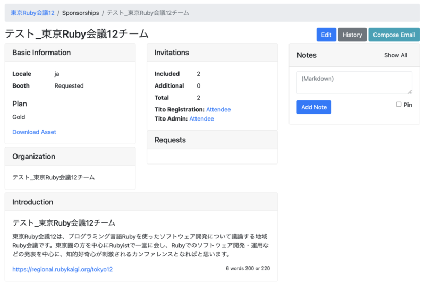425x284 pixels.
Task: Click the Requests panel header
Action: [212, 140]
